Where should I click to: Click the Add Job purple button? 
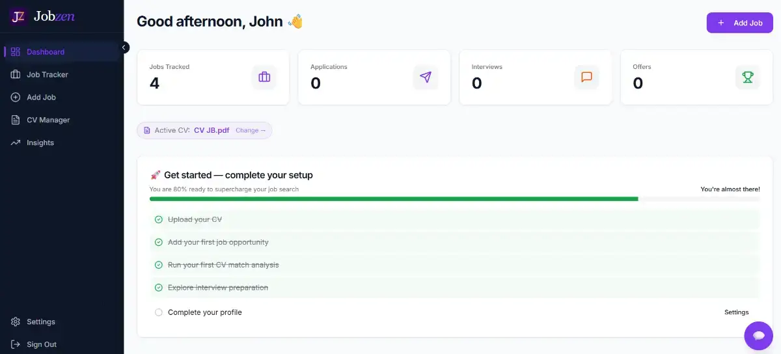coord(740,23)
